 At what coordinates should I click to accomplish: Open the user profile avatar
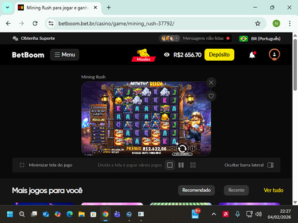point(274,55)
